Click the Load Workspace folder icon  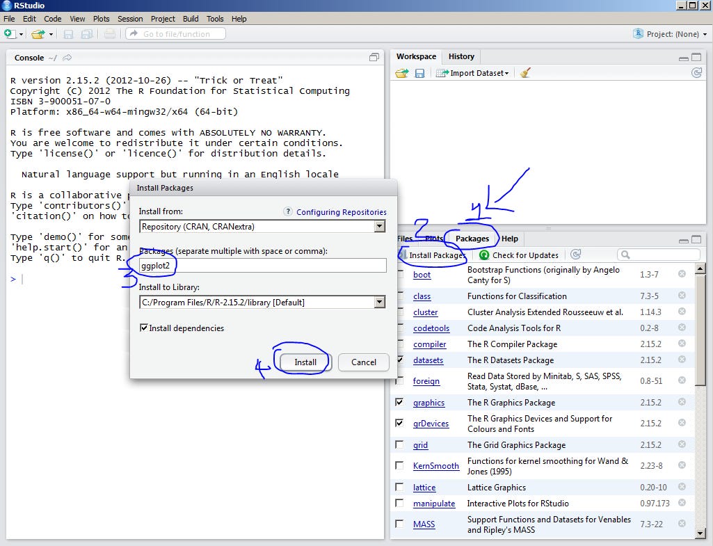[x=402, y=73]
